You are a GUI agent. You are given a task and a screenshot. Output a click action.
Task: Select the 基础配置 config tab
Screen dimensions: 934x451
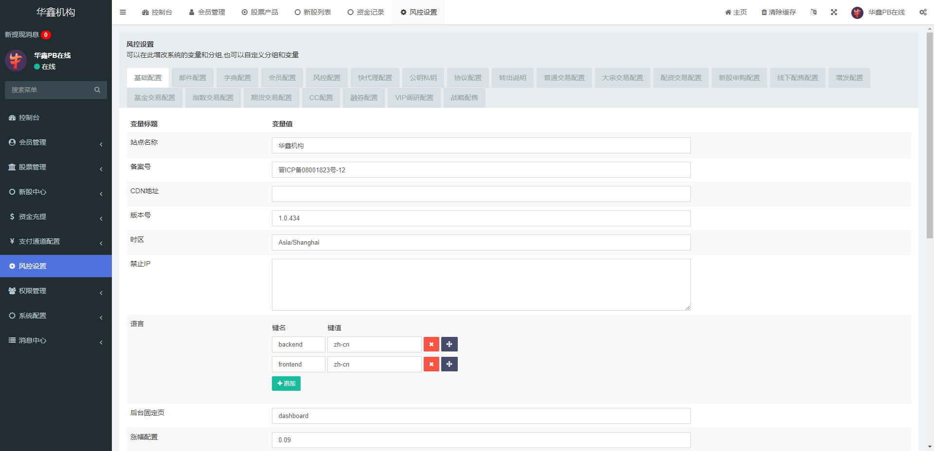coord(148,78)
